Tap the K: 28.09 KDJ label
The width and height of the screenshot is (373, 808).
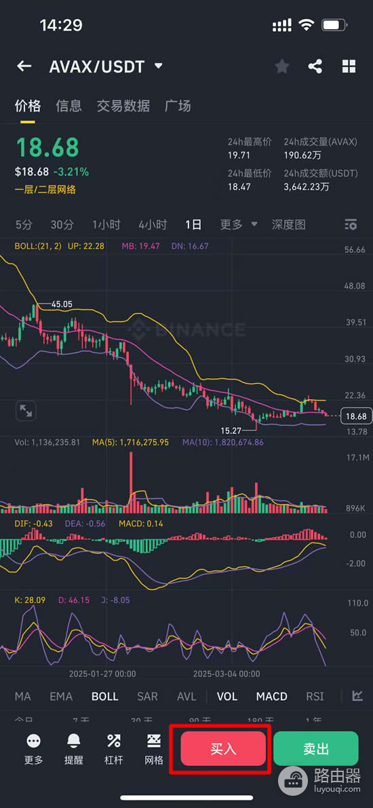coord(31,600)
